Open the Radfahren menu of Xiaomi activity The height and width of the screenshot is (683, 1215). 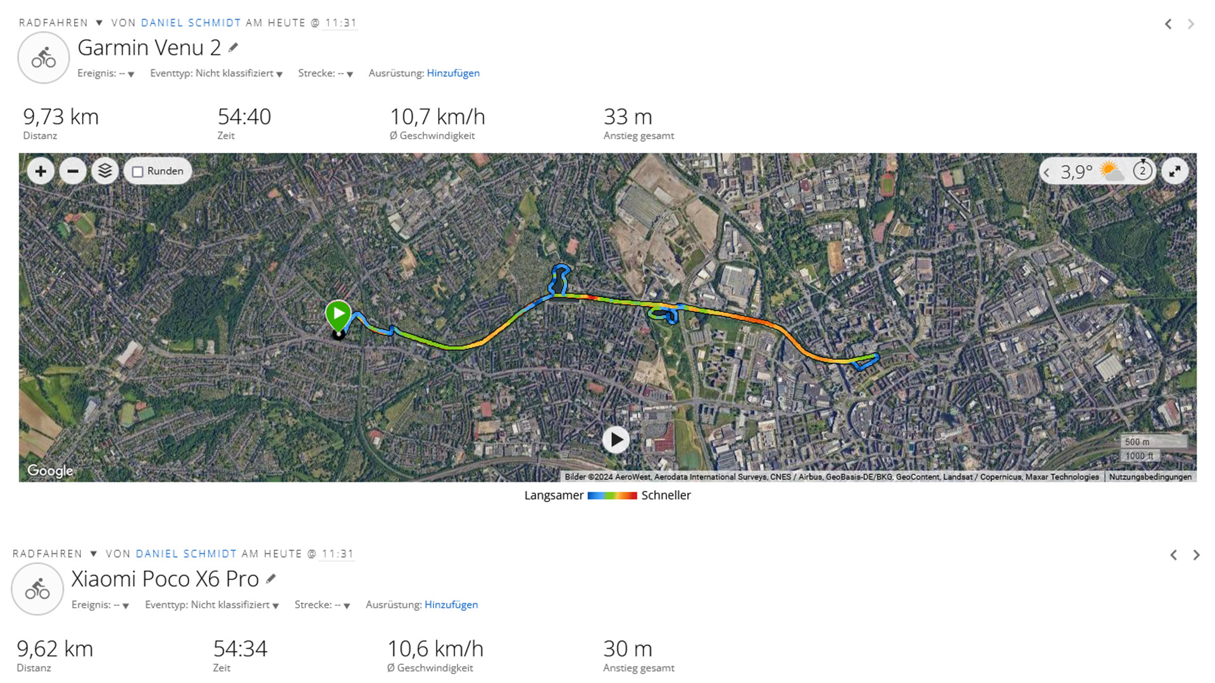pos(55,554)
